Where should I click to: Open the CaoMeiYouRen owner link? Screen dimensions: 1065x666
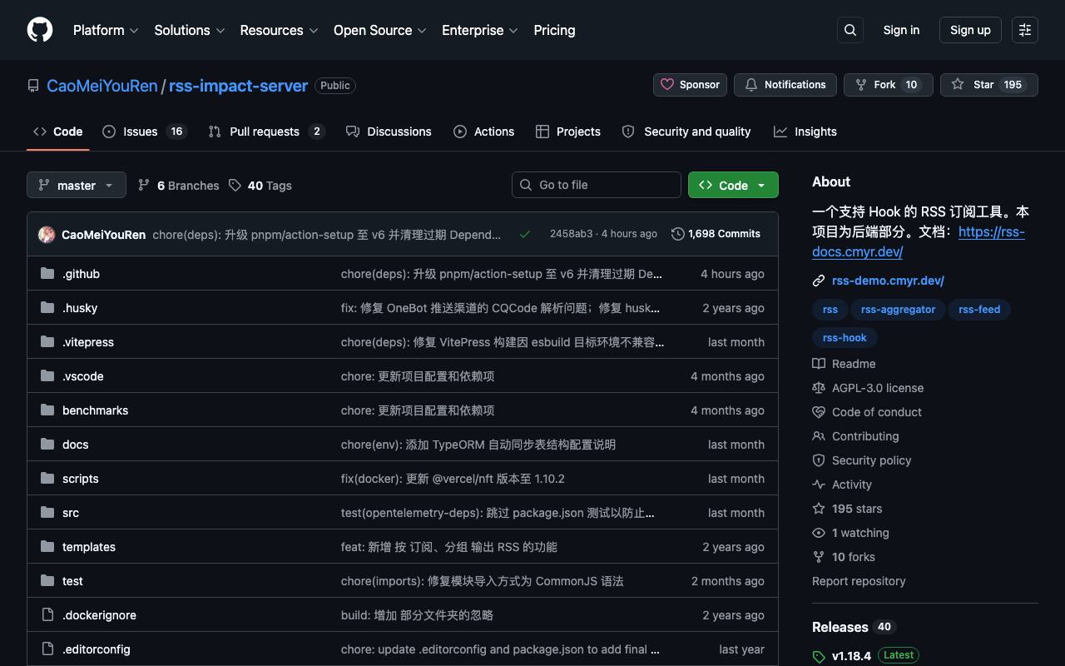(x=102, y=86)
